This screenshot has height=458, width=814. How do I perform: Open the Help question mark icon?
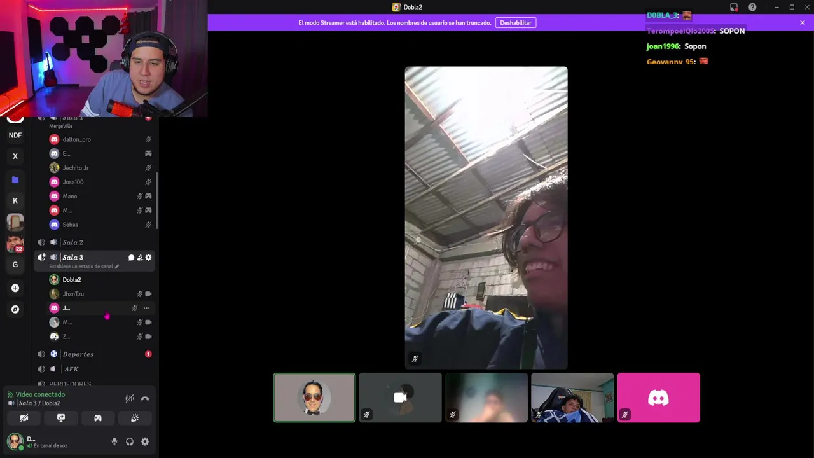[752, 7]
